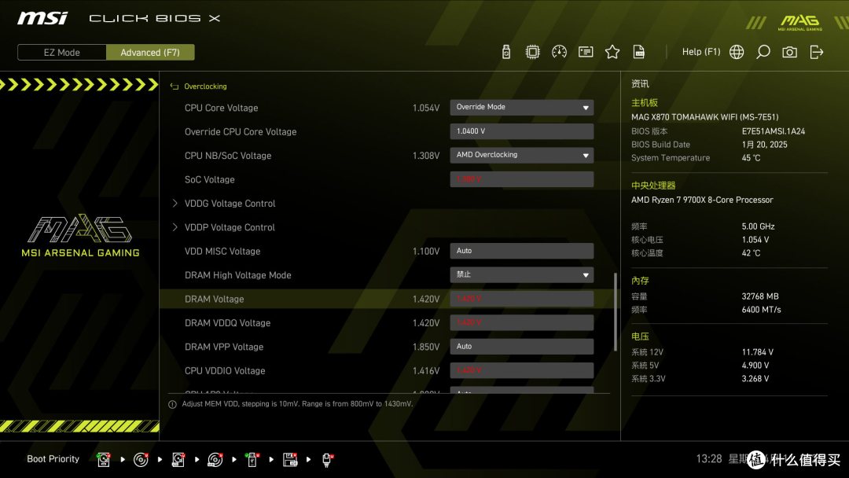
Task: Click the 1.308V CPU NB/SoC reading
Action: point(425,156)
